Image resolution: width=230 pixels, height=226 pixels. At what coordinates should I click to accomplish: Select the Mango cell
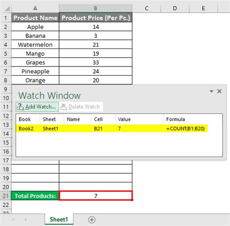[x=35, y=53]
